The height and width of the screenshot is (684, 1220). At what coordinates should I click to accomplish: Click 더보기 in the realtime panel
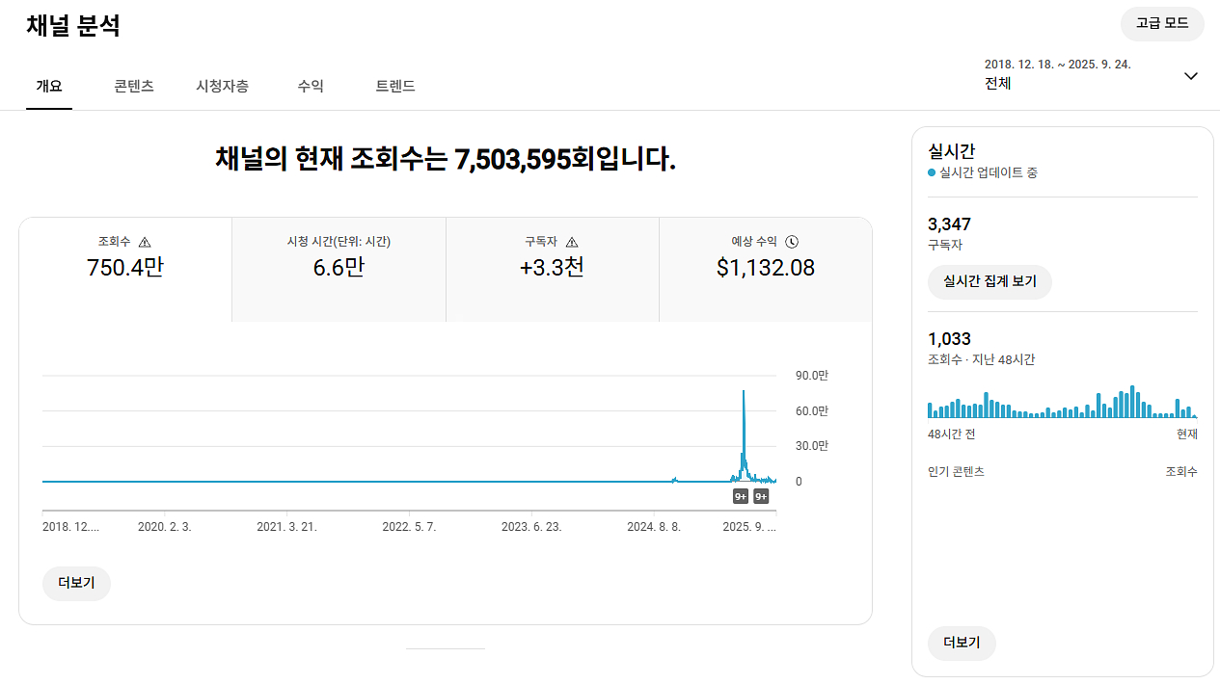pos(961,643)
